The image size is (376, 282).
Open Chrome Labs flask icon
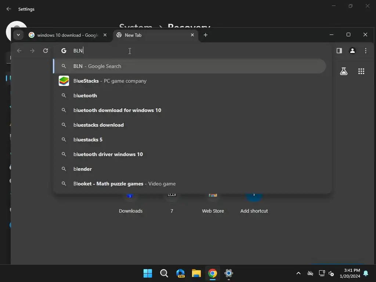(x=344, y=71)
